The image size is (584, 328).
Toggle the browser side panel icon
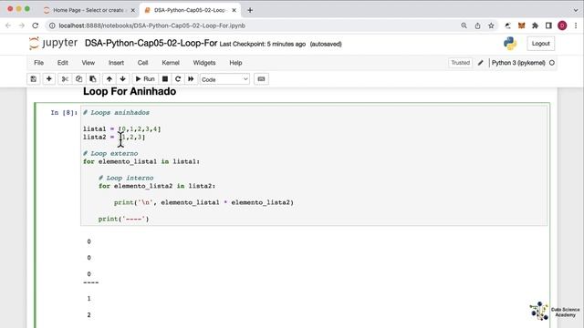click(x=548, y=26)
